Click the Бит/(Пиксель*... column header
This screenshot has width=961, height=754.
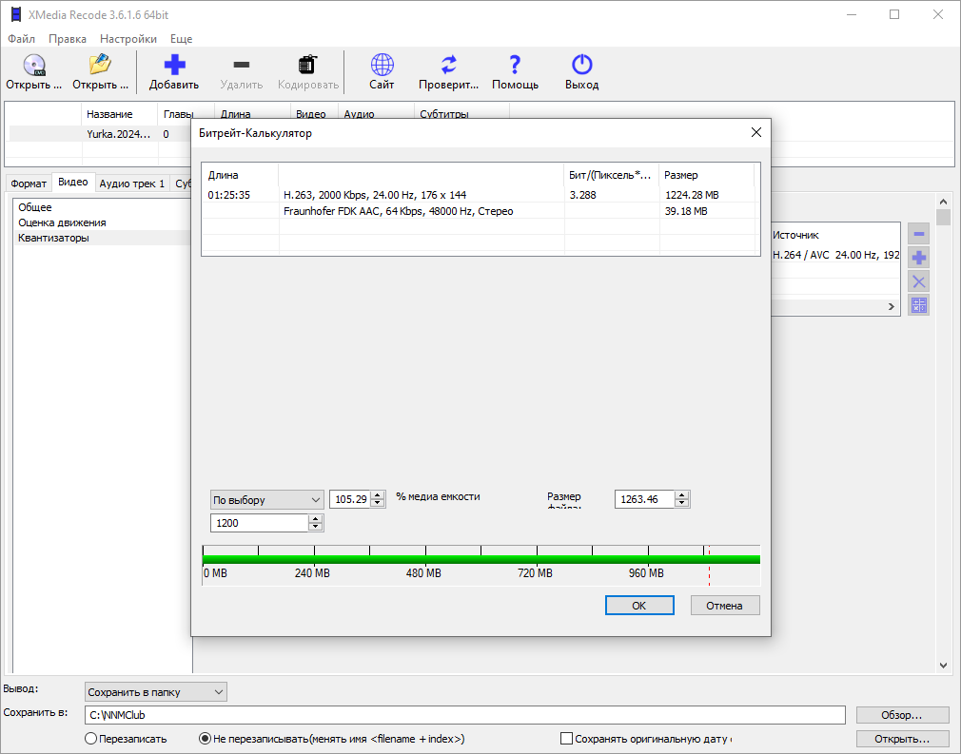[x=611, y=175]
